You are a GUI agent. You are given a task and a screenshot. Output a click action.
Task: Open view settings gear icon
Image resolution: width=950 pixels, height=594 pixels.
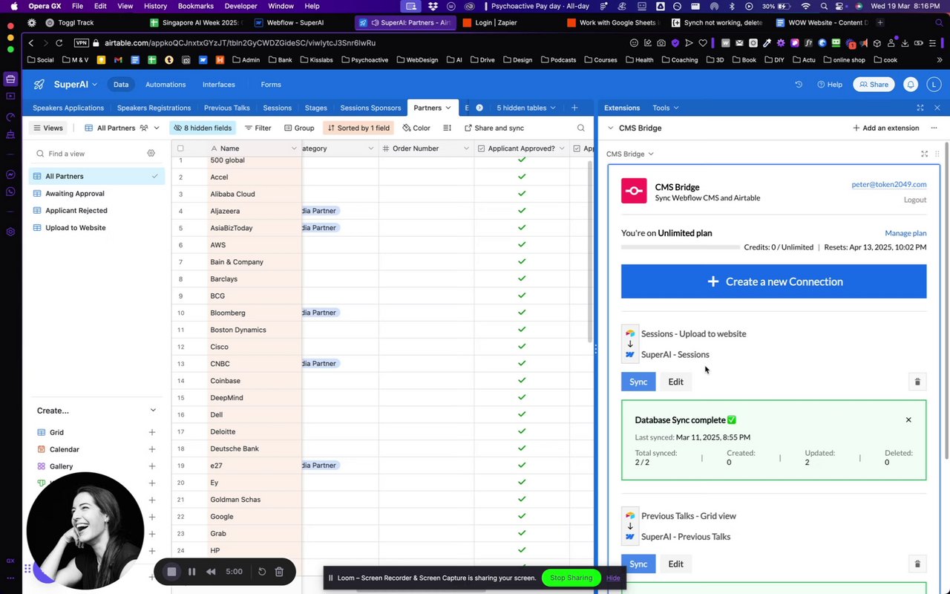(151, 153)
